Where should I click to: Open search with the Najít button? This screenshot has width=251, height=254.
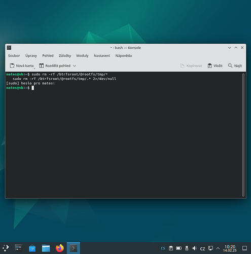235,66
